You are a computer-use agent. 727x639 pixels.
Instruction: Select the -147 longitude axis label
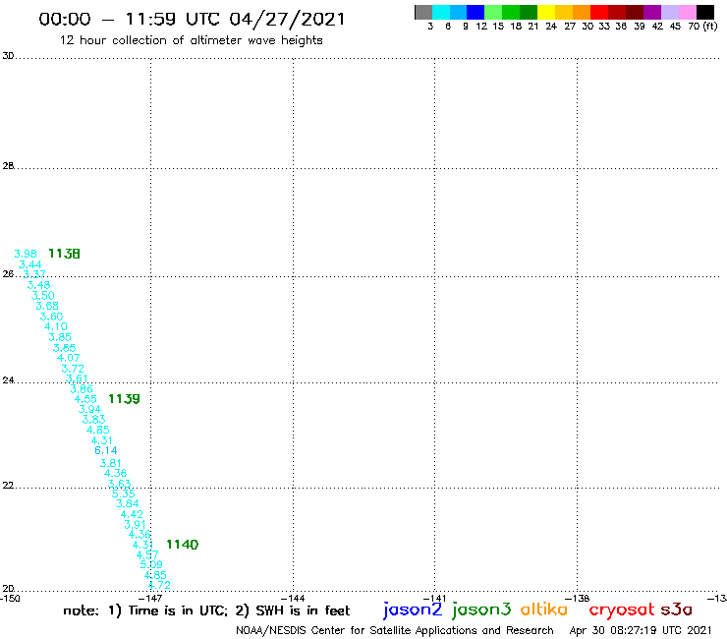point(150,598)
